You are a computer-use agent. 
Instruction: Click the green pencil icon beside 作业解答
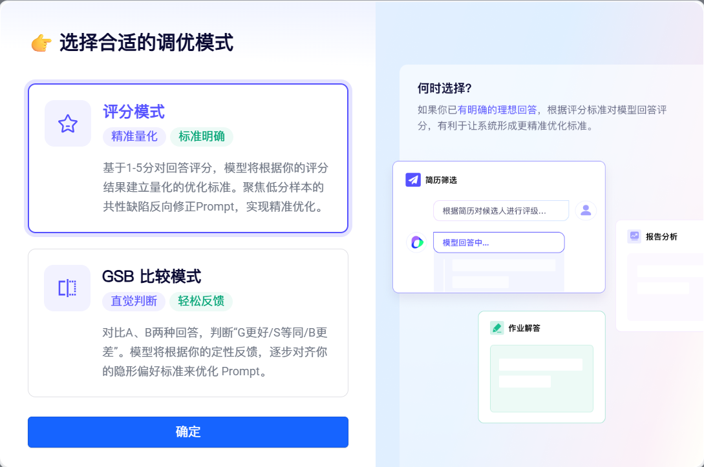(497, 328)
